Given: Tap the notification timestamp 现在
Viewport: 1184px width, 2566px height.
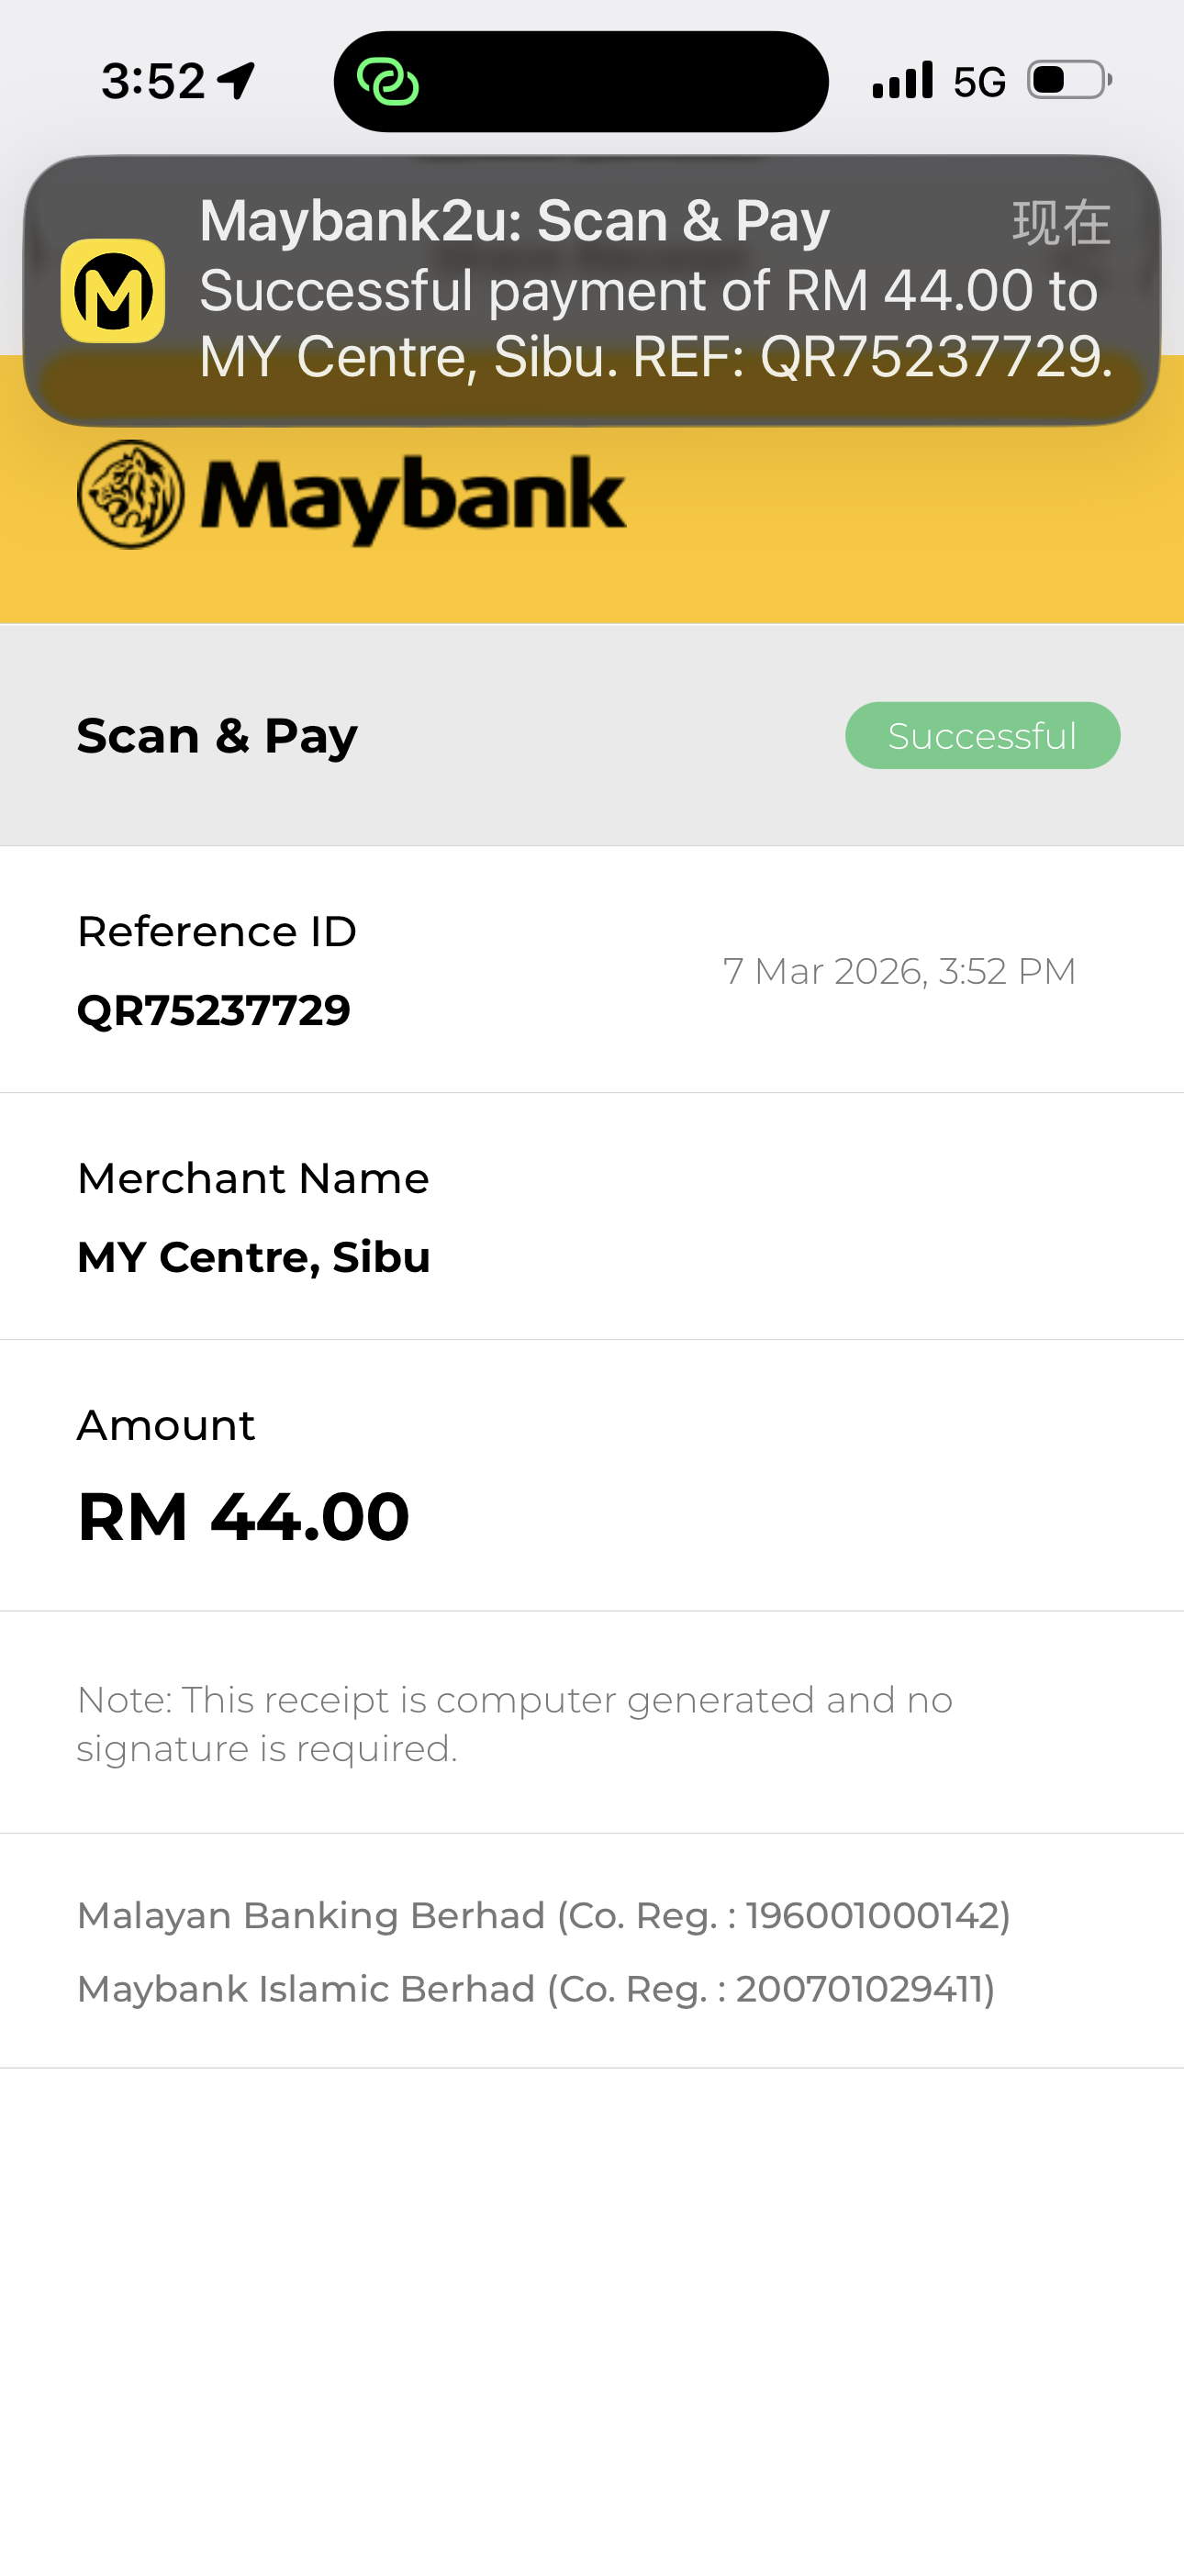Looking at the screenshot, I should click(x=1060, y=222).
